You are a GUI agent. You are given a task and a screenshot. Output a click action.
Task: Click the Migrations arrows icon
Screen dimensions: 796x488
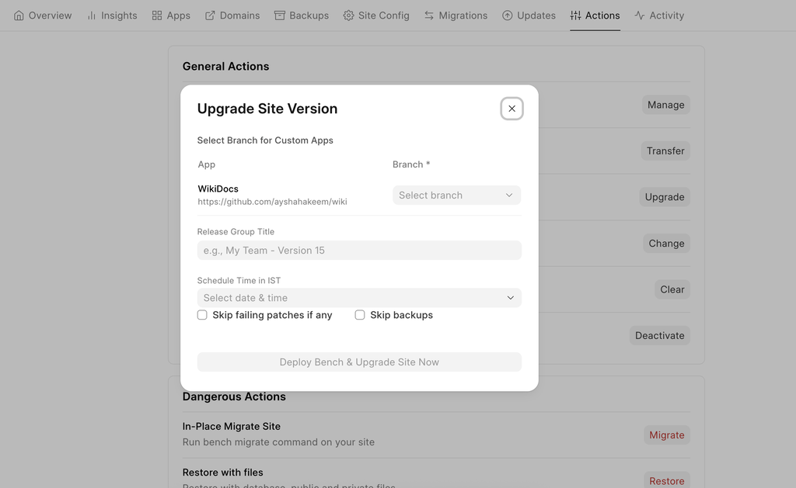click(429, 16)
